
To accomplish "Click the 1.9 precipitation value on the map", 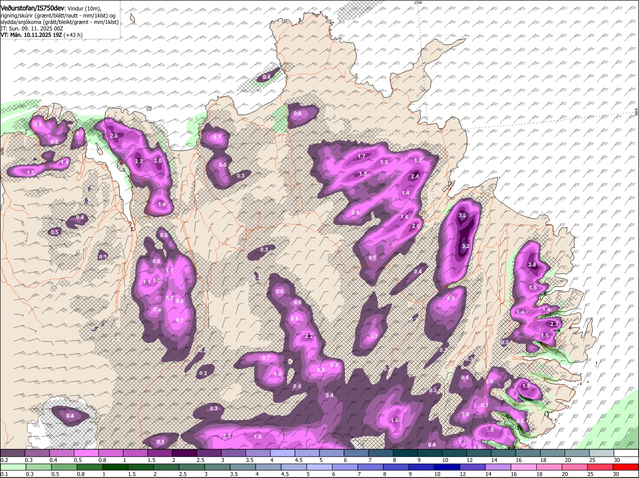I will tap(545, 336).
